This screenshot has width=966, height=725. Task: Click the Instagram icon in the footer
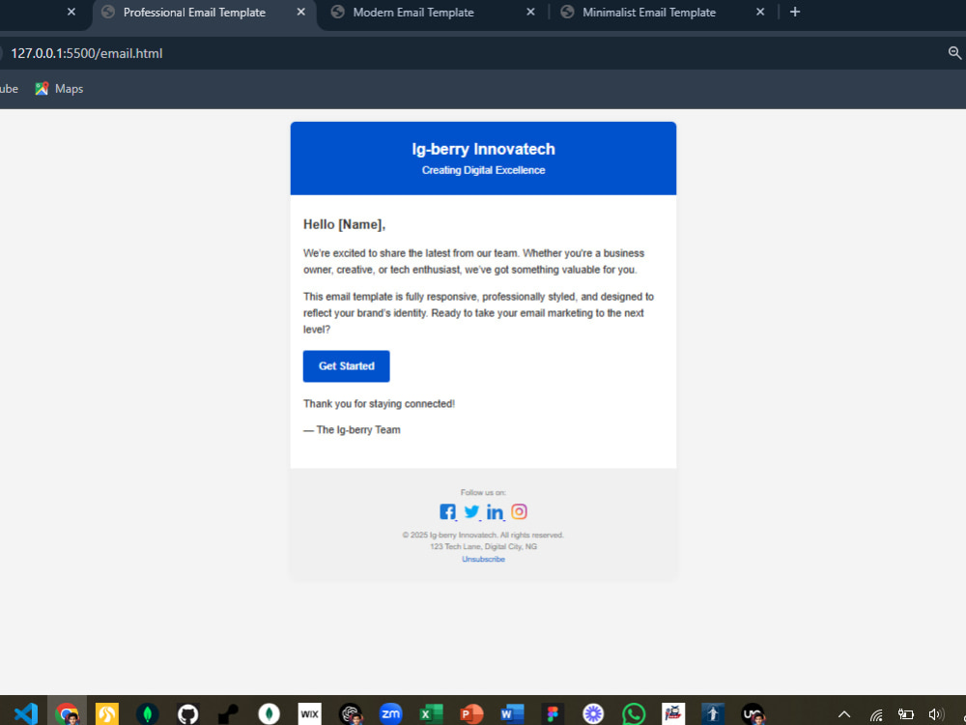pyautogui.click(x=519, y=511)
